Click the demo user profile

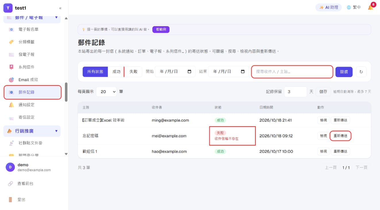pos(34,167)
